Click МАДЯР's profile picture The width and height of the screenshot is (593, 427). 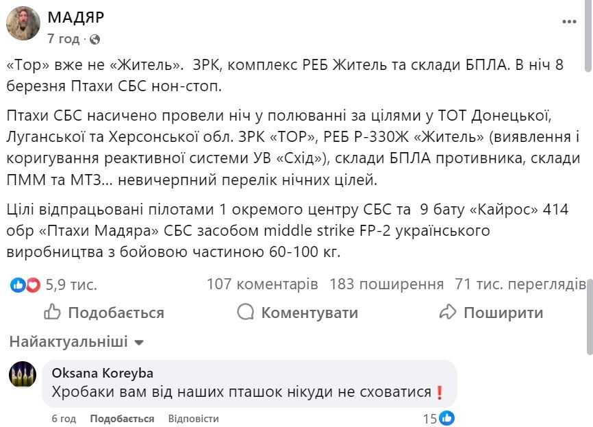(24, 21)
